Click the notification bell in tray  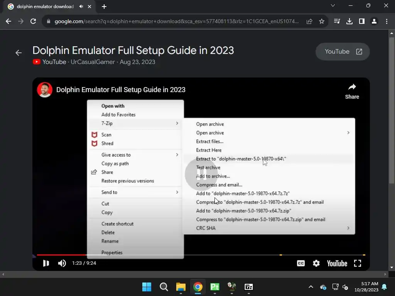(x=385, y=287)
